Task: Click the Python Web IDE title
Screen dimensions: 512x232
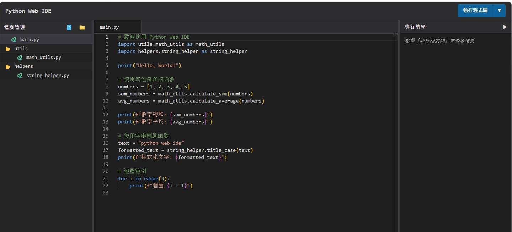Action: pos(28,11)
